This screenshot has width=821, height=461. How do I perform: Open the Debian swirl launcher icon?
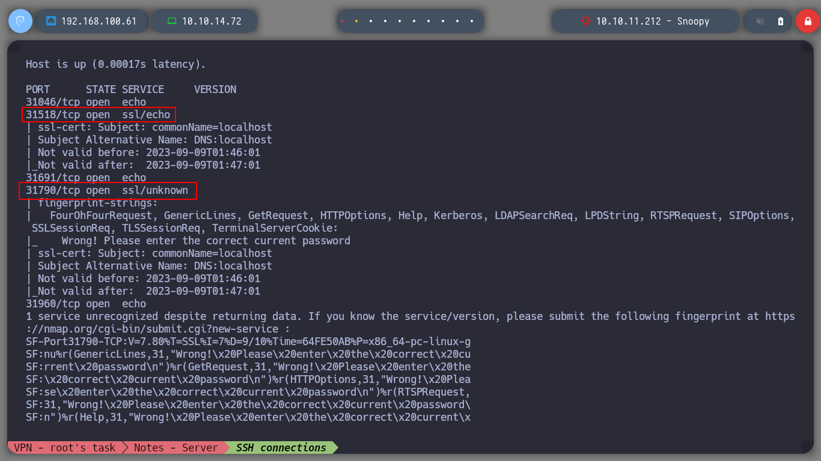[x=20, y=21]
